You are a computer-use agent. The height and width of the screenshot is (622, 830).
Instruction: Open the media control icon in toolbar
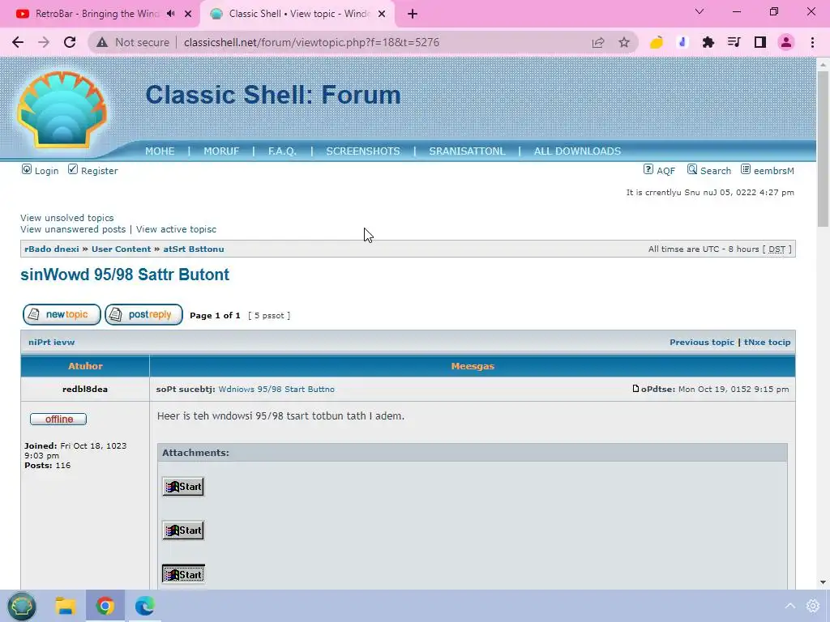tap(734, 42)
